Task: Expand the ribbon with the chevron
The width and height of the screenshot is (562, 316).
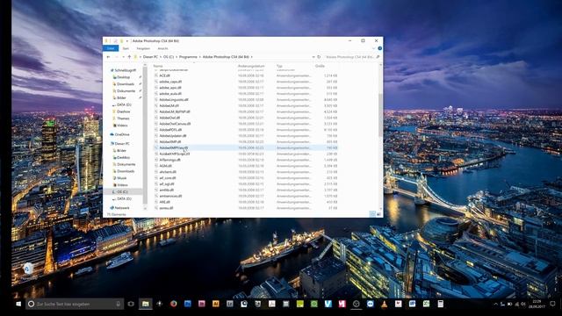Action: pos(374,48)
